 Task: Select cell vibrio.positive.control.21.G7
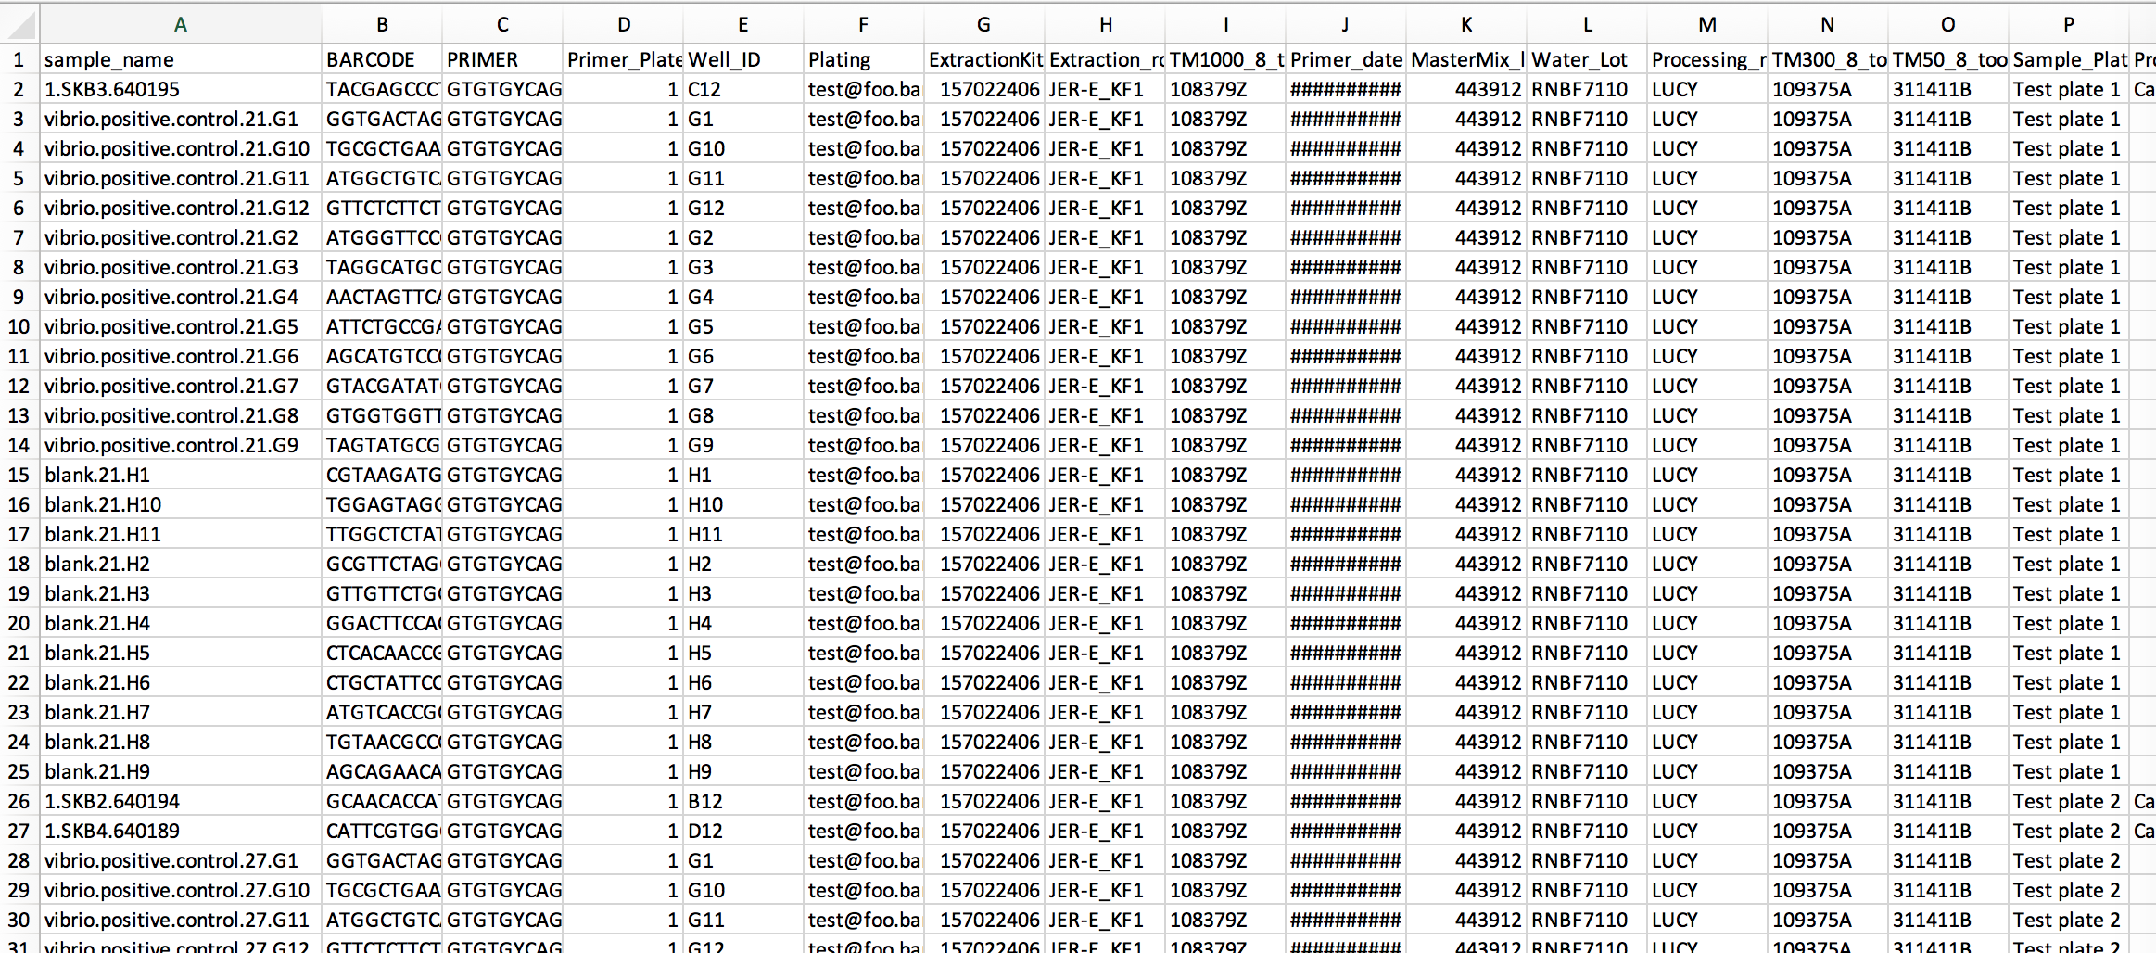click(181, 386)
